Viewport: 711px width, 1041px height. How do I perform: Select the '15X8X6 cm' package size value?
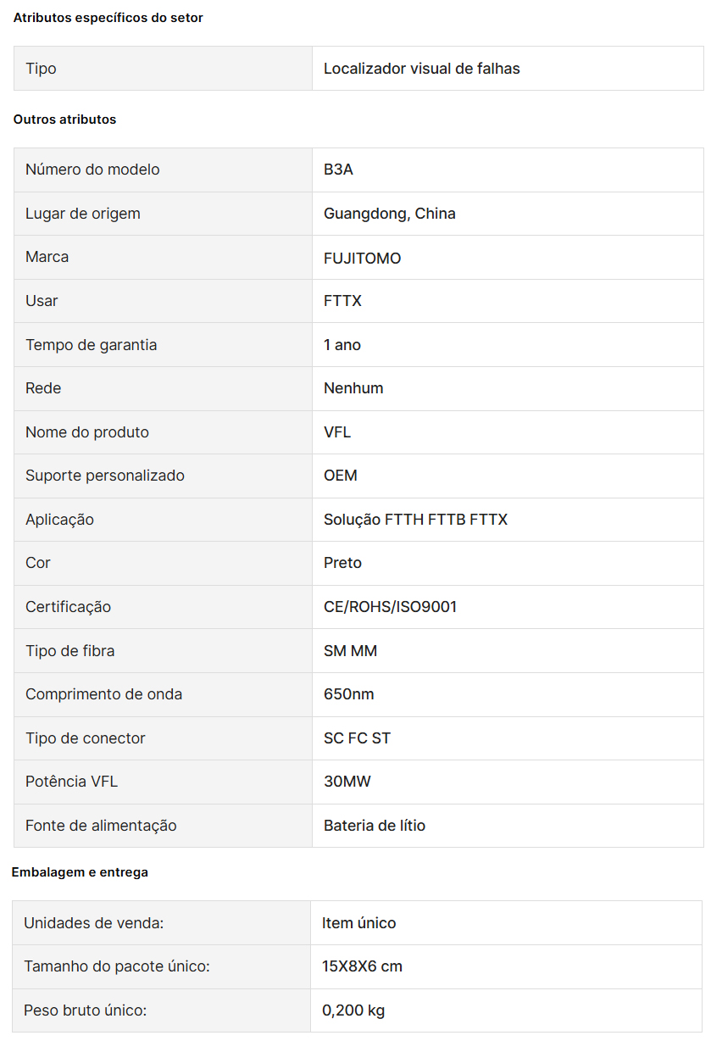362,966
